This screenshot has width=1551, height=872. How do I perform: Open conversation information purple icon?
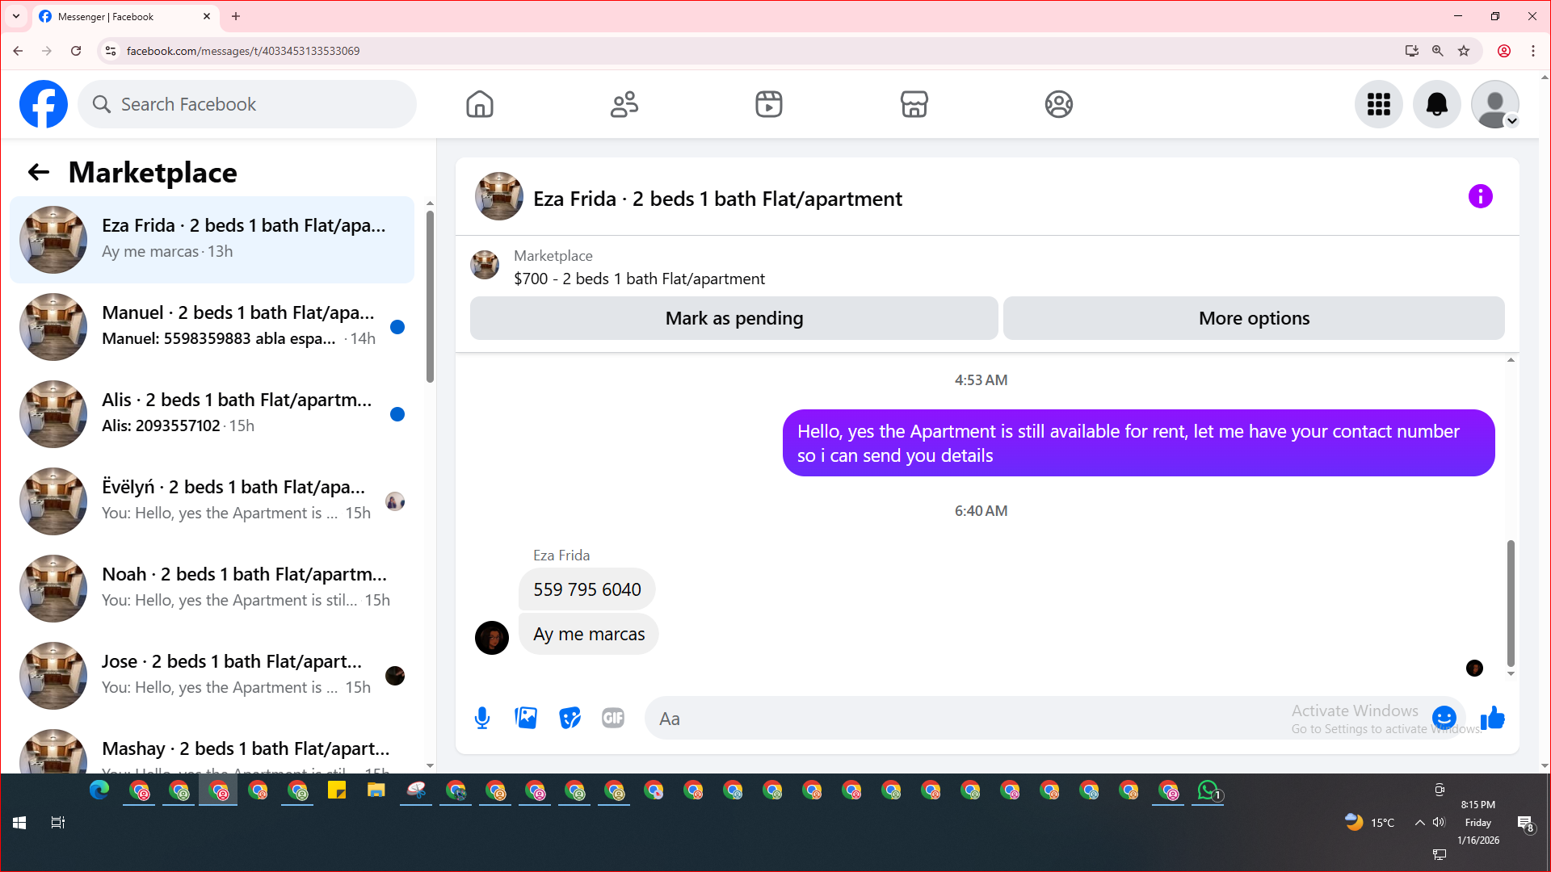pyautogui.click(x=1480, y=196)
